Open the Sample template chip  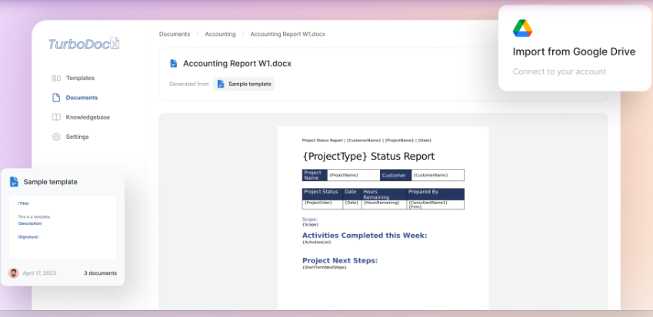[x=244, y=84]
